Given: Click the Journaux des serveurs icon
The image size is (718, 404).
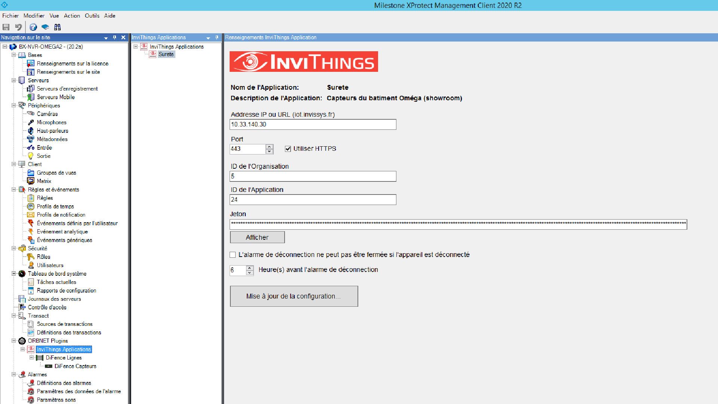Looking at the screenshot, I should point(22,299).
